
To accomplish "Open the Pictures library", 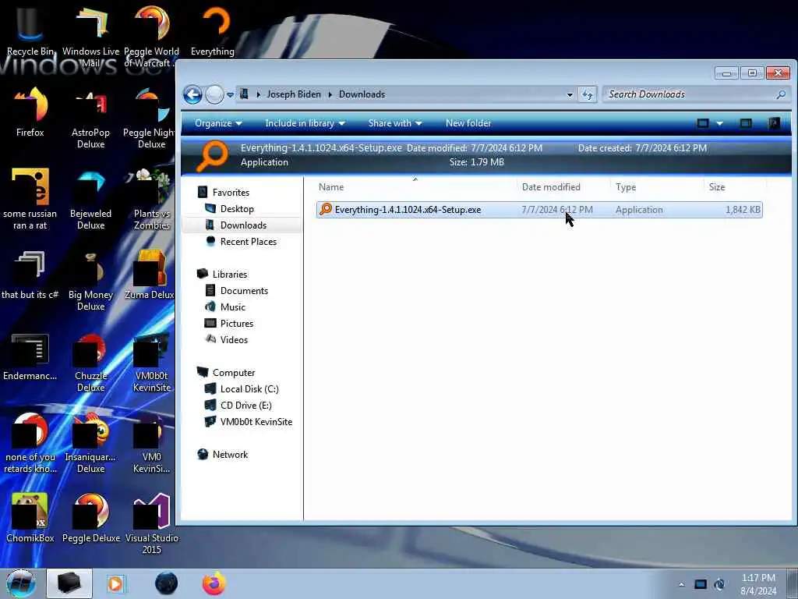I will click(x=237, y=324).
